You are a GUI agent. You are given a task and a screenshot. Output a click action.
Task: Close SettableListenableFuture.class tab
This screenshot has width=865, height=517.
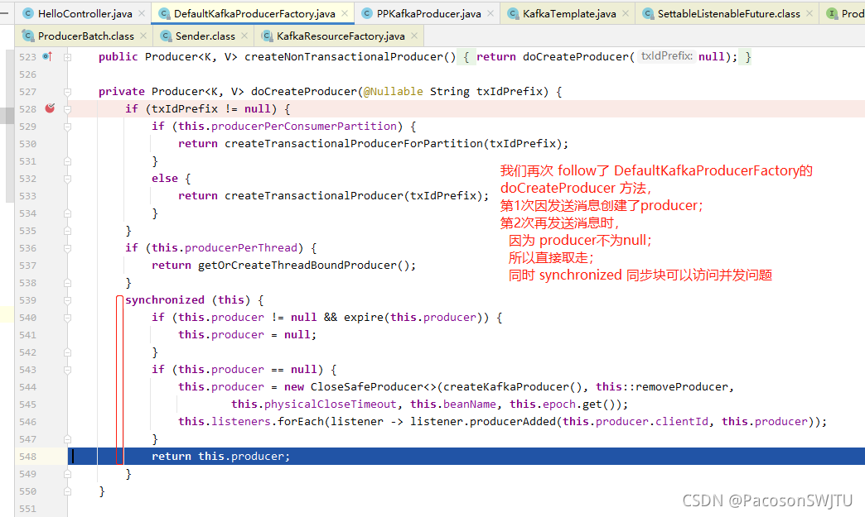coord(809,14)
